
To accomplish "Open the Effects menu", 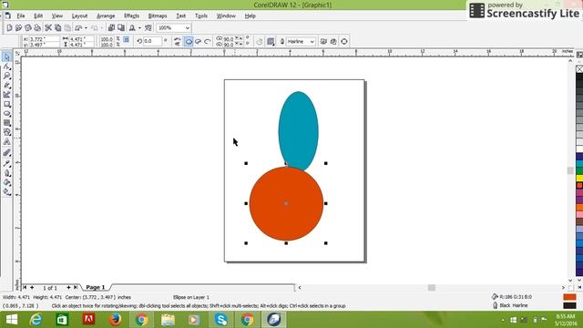I will click(131, 16).
